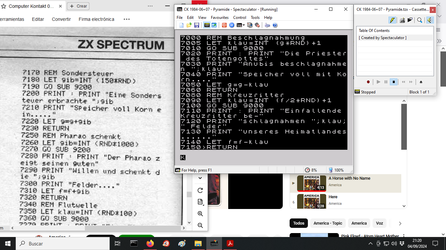The height and width of the screenshot is (250, 446).
Task: Stop the tape in Cassette window
Action: (x=394, y=82)
